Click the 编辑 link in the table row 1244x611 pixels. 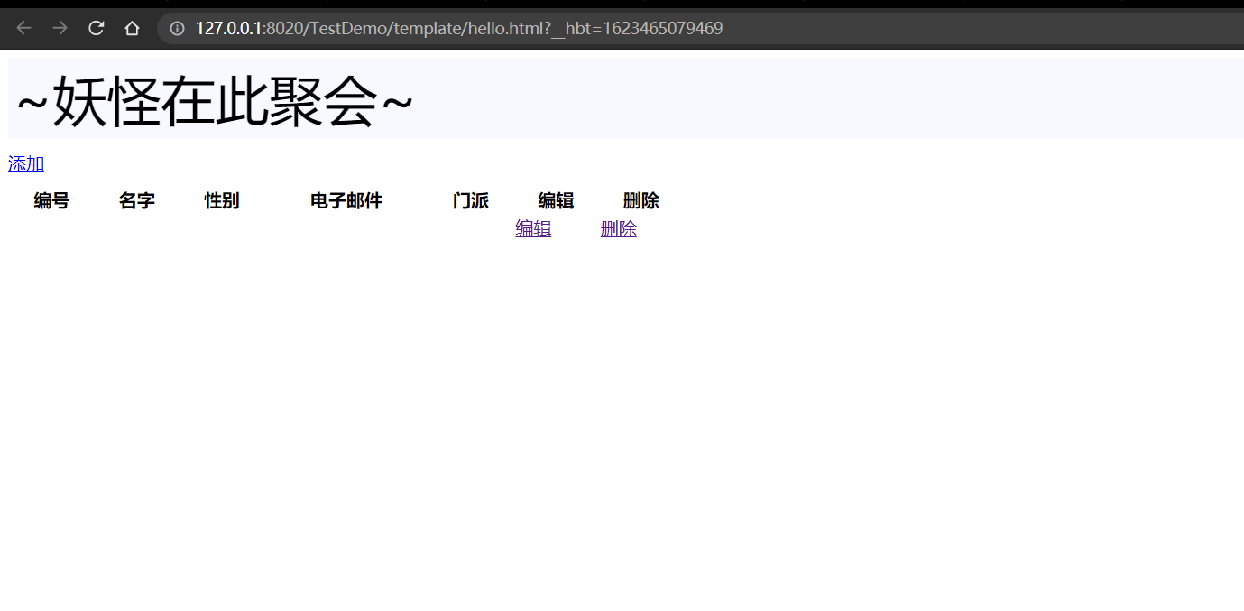click(533, 228)
